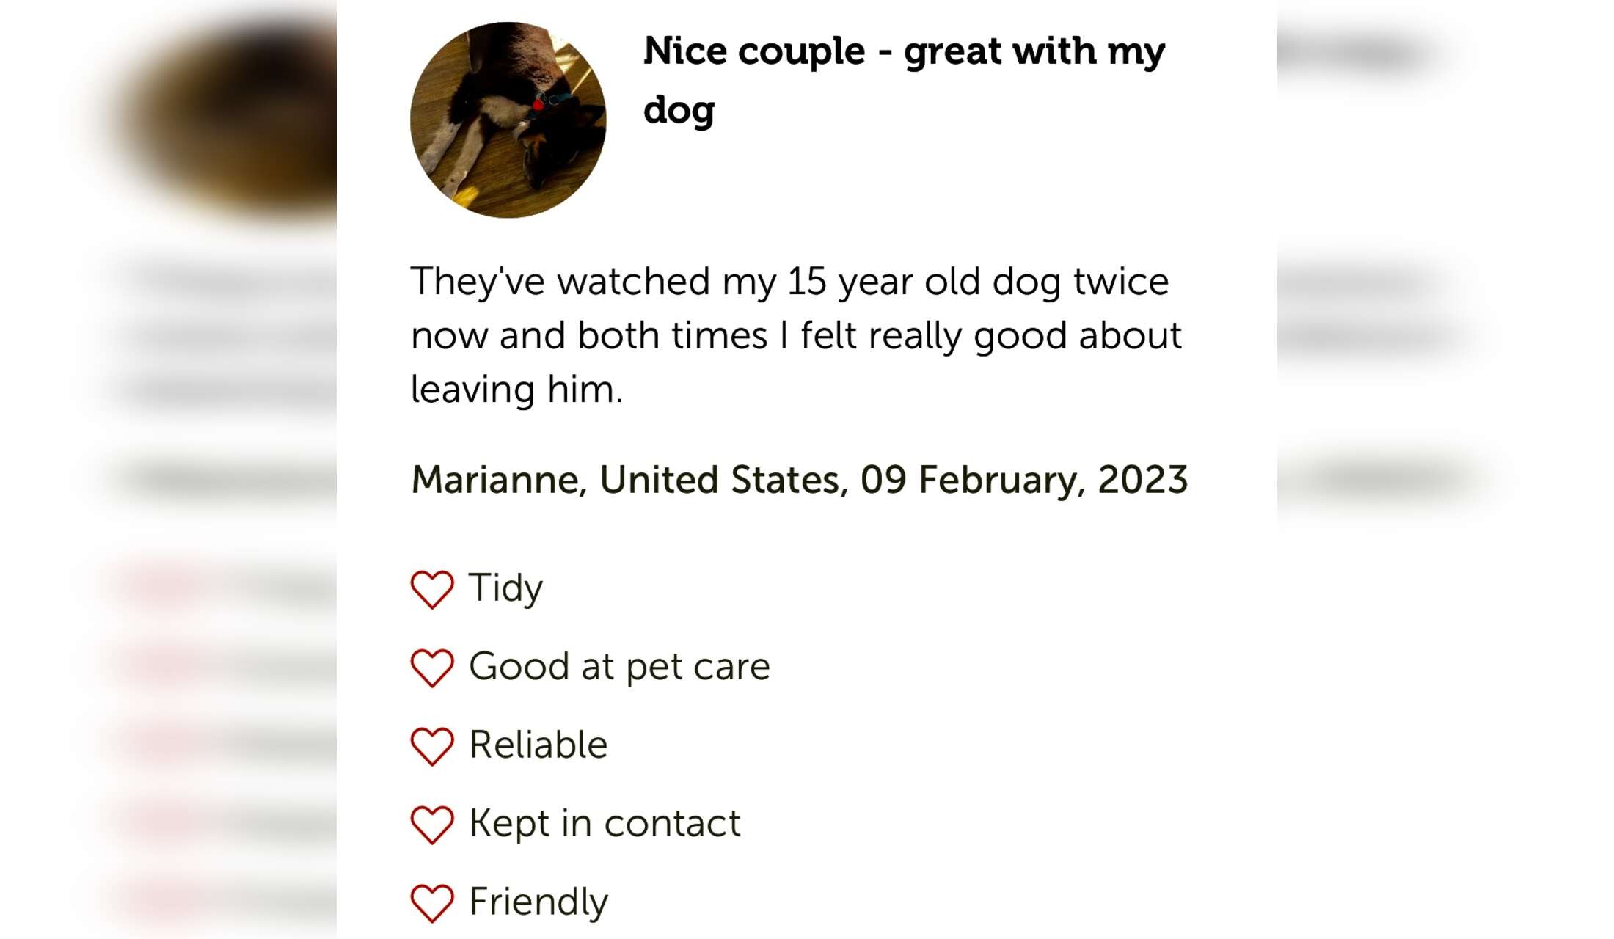This screenshot has height=939, width=1614.
Task: Click reviewer line Marianne, United States
Action: pos(629,481)
